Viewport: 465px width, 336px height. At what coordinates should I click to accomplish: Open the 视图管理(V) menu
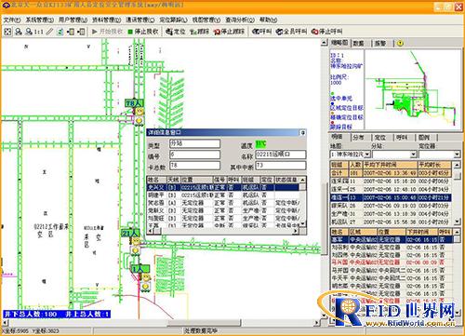point(206,20)
